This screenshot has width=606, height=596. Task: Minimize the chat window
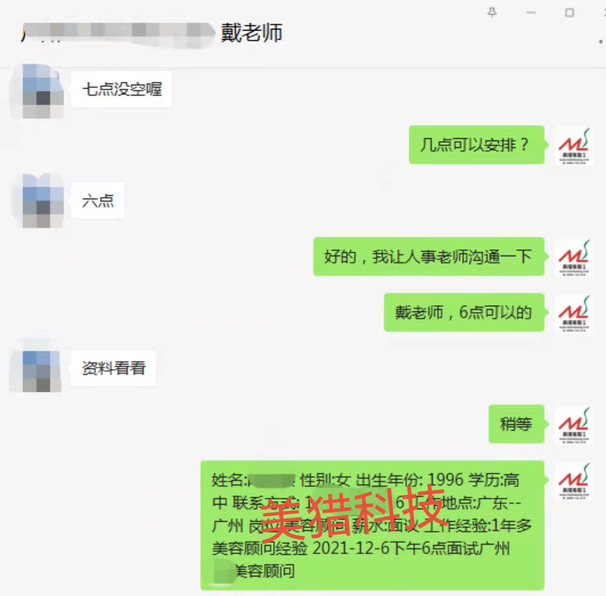(x=531, y=13)
